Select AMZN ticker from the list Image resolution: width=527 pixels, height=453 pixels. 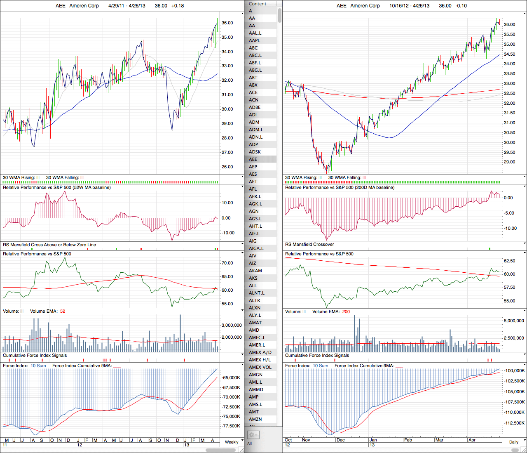click(x=255, y=419)
